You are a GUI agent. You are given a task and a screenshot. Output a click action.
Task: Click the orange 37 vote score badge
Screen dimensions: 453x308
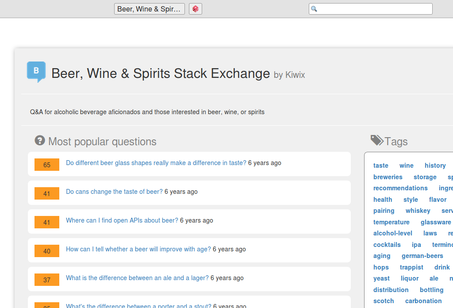coord(47,280)
